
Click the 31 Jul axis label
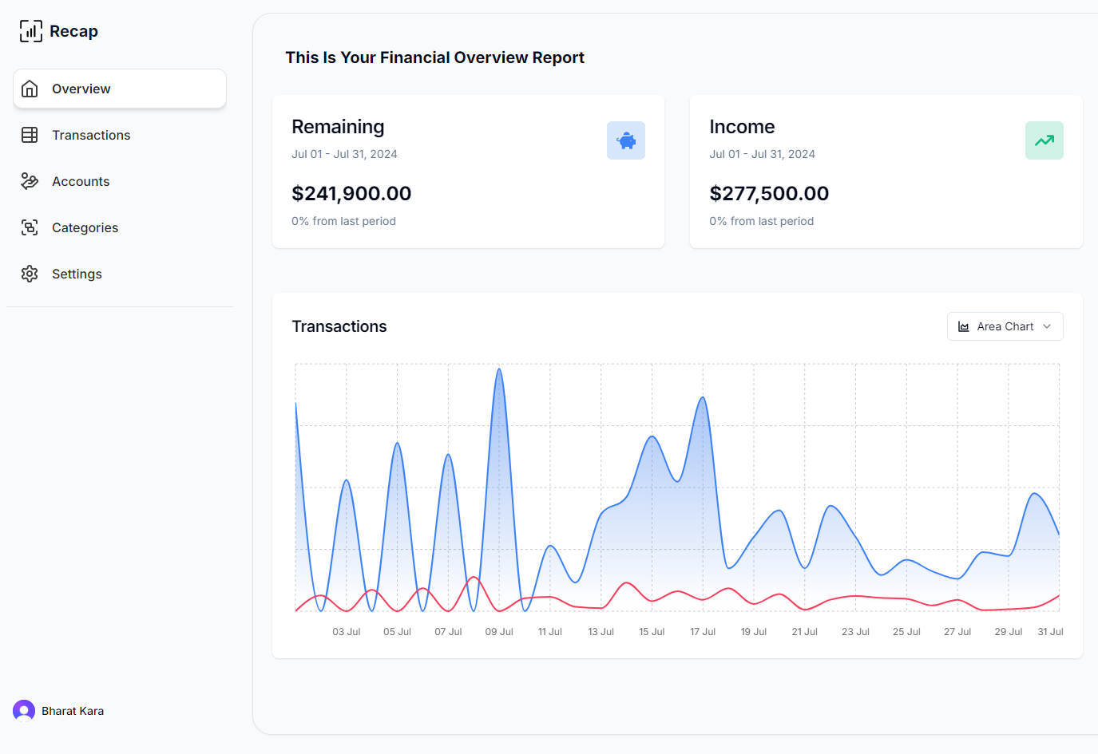tap(1050, 632)
